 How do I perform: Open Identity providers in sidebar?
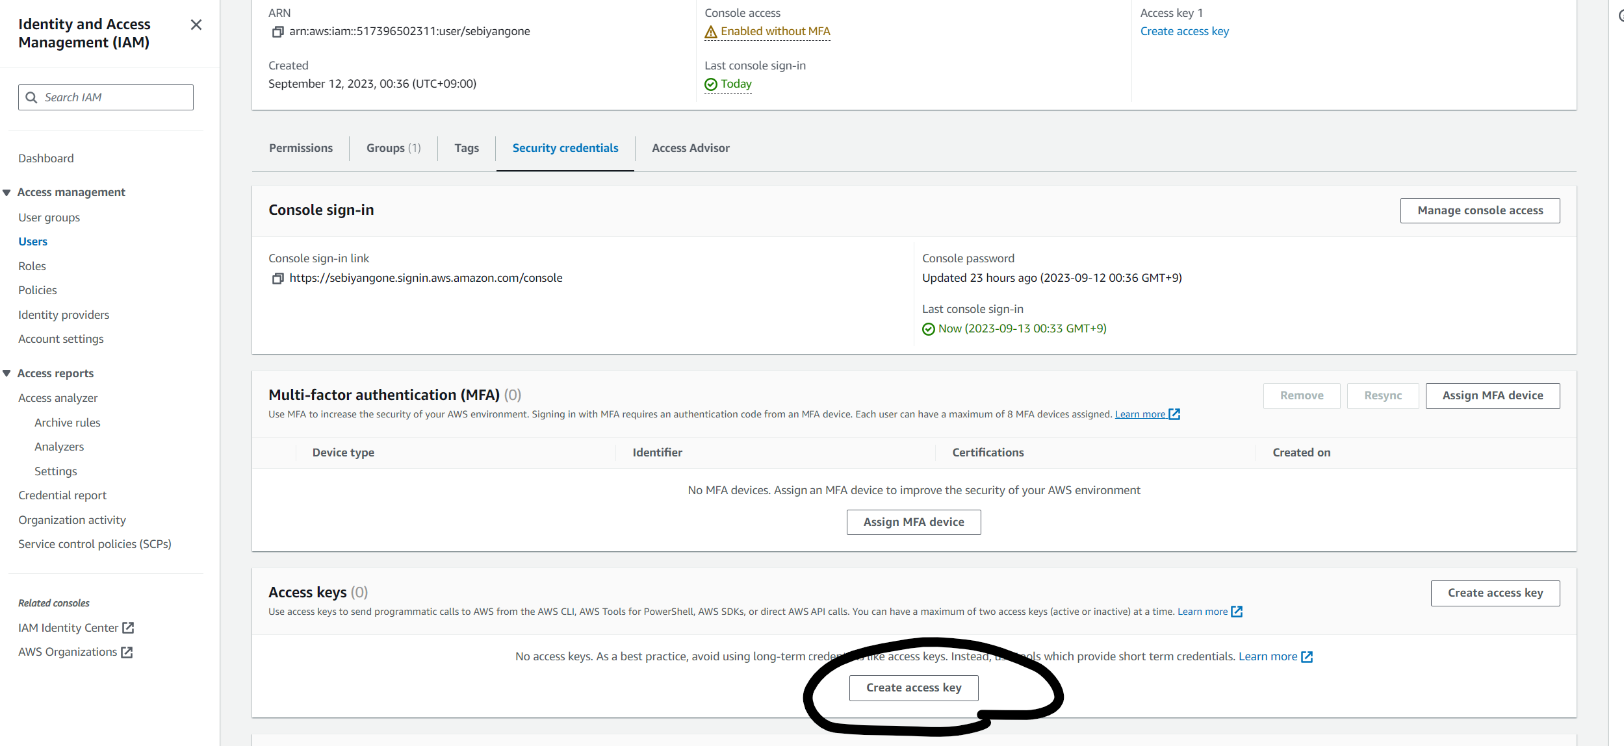click(64, 315)
